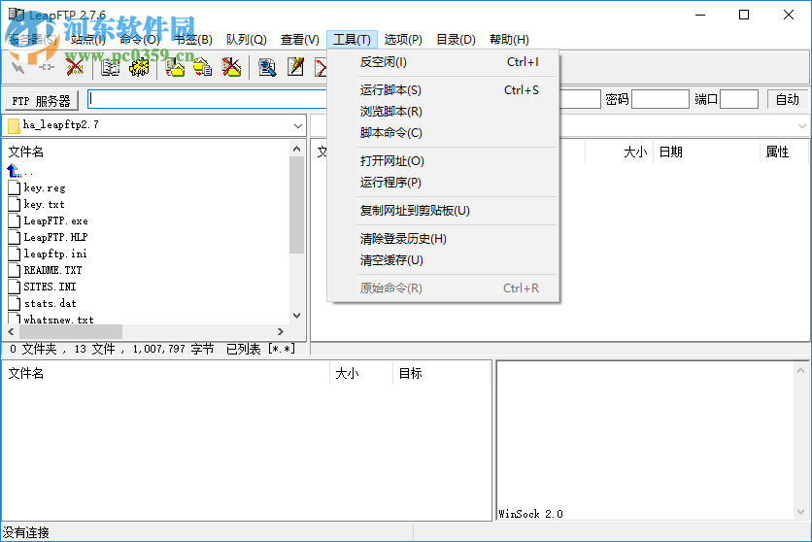Click local file list scrollbar up arrow

pos(297,149)
